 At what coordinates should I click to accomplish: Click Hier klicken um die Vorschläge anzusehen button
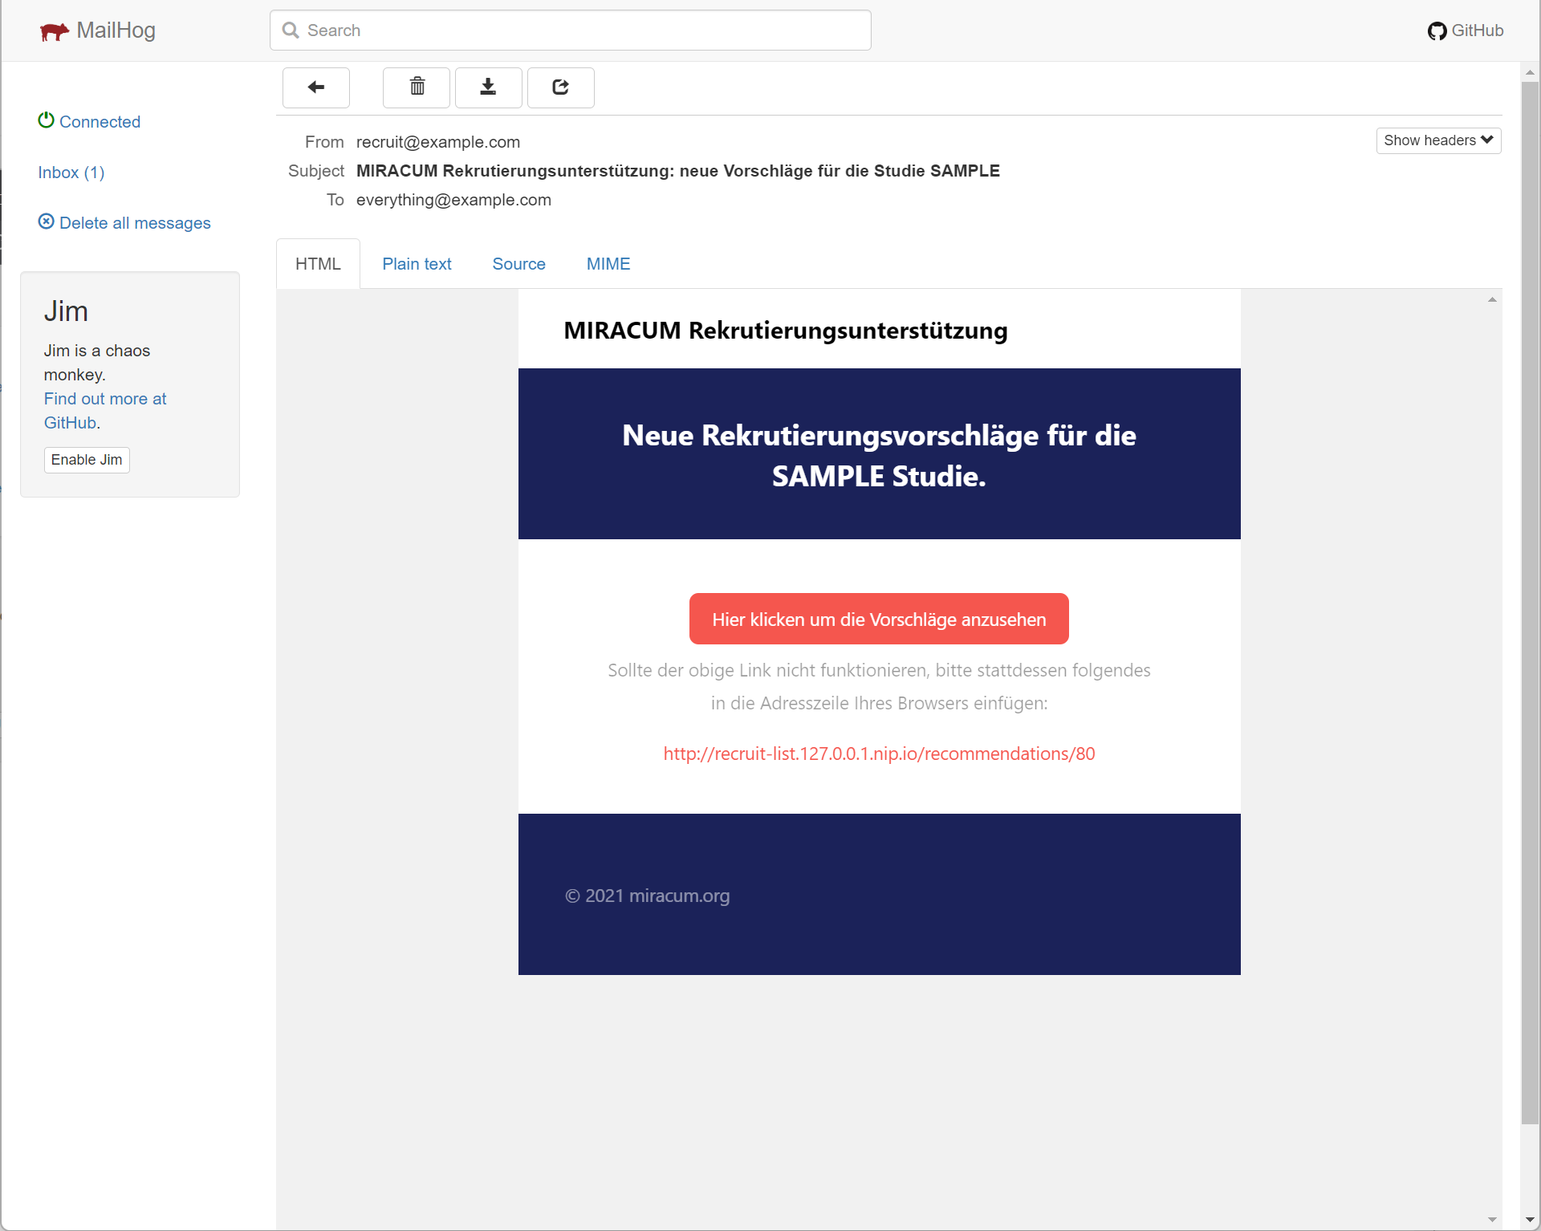point(879,619)
